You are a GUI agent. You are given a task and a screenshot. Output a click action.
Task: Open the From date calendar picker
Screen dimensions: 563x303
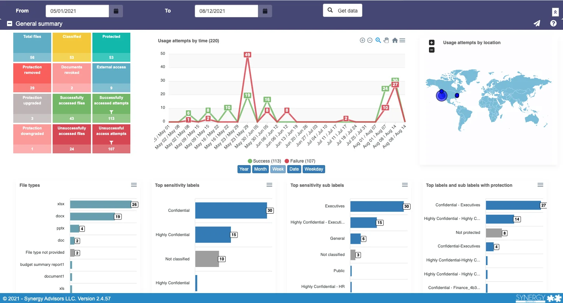tap(116, 11)
